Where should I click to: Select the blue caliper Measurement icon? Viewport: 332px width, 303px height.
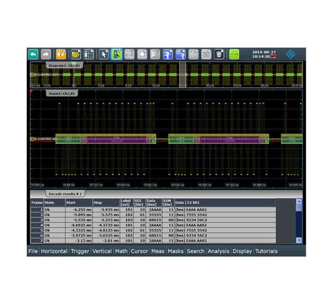pos(168,54)
